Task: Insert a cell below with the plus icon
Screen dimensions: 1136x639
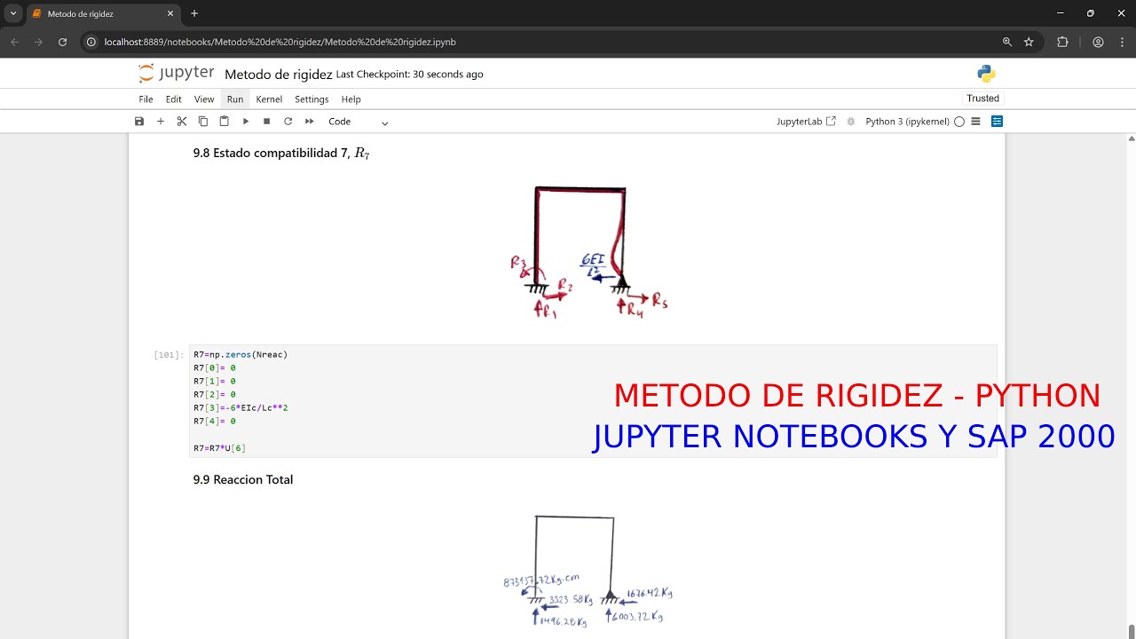Action: tap(161, 122)
